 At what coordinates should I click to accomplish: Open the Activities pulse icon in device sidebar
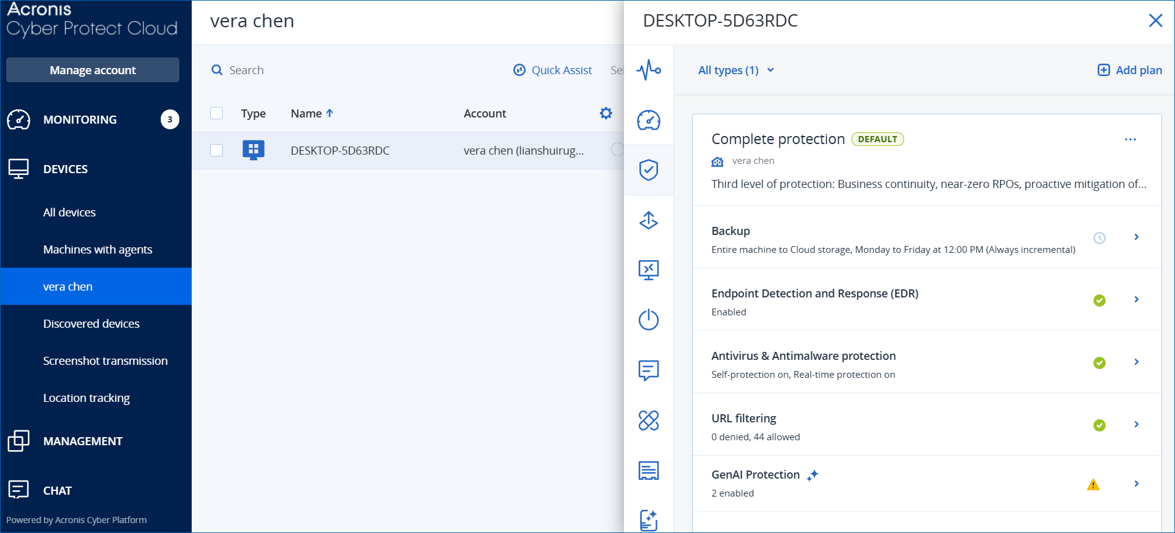(649, 70)
